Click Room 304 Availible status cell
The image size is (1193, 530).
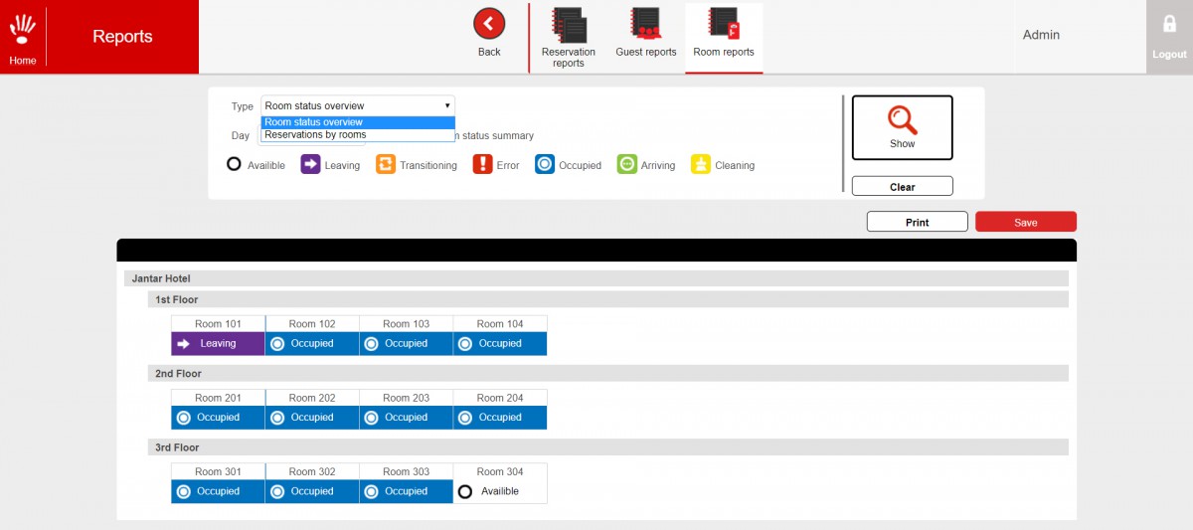point(500,491)
